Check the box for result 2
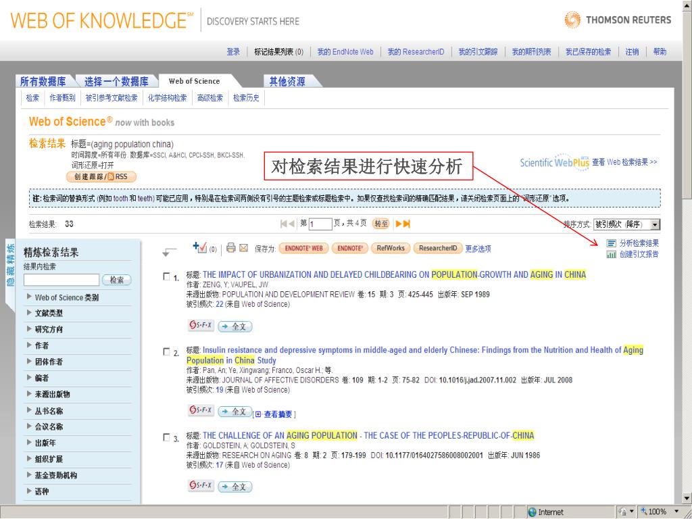This screenshot has height=519, width=692. click(166, 351)
